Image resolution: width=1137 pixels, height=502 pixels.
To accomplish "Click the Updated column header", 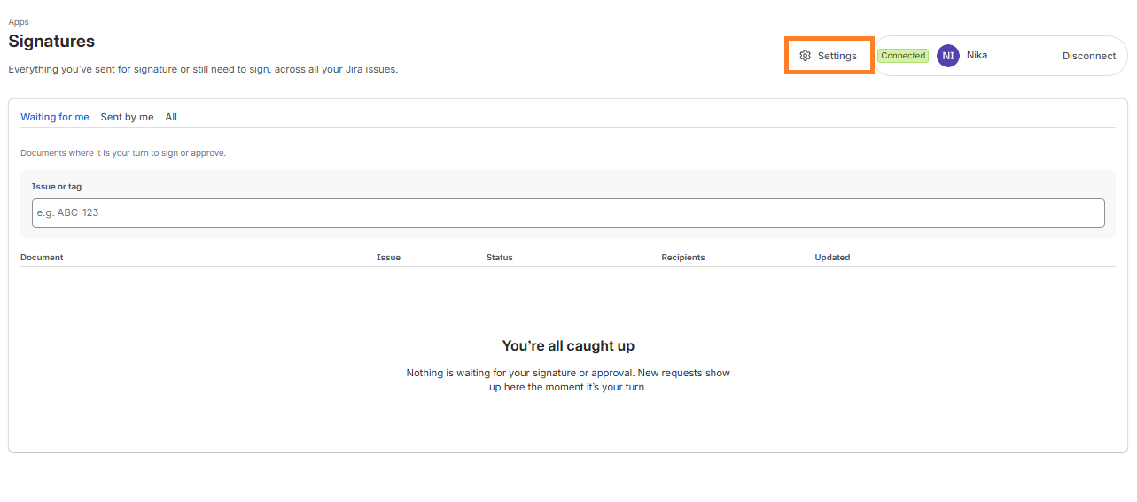I will point(832,258).
